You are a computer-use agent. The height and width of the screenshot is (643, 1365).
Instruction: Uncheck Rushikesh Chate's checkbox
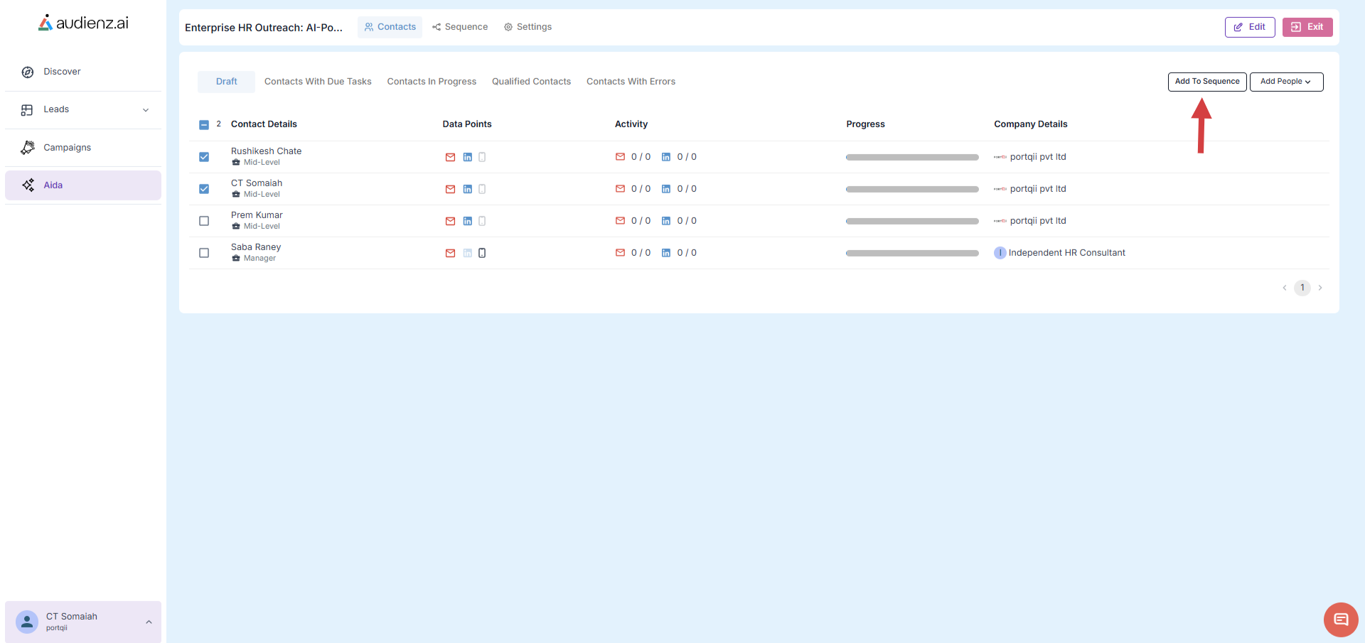point(204,157)
